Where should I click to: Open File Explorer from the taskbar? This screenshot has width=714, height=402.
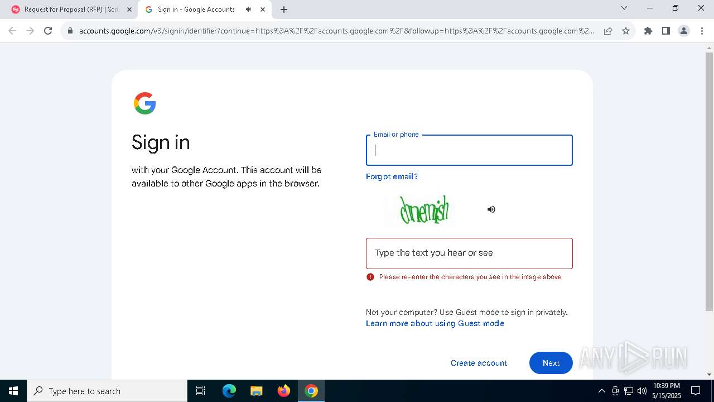click(x=257, y=391)
